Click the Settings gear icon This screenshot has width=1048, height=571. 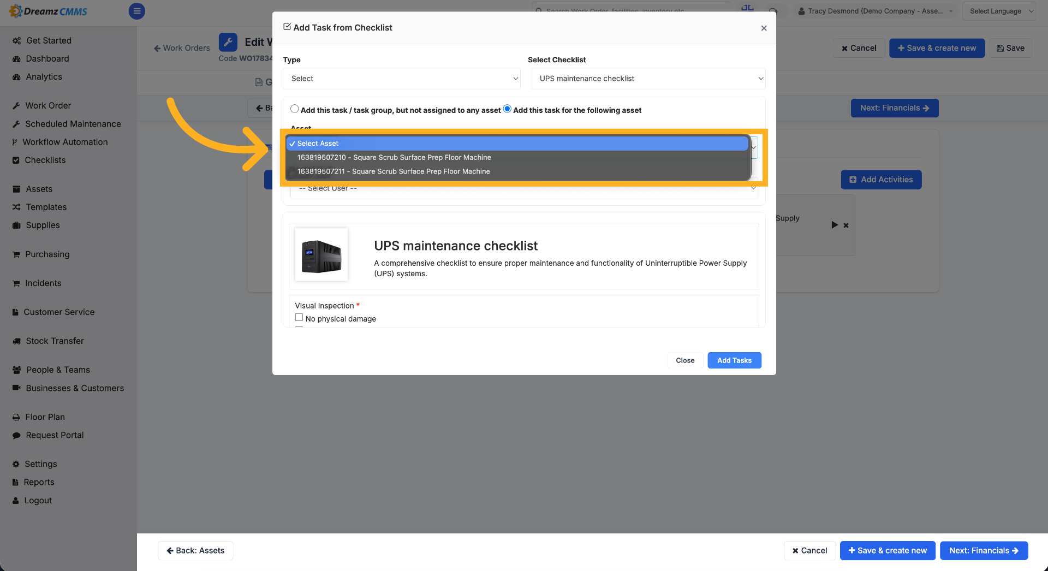(x=16, y=464)
